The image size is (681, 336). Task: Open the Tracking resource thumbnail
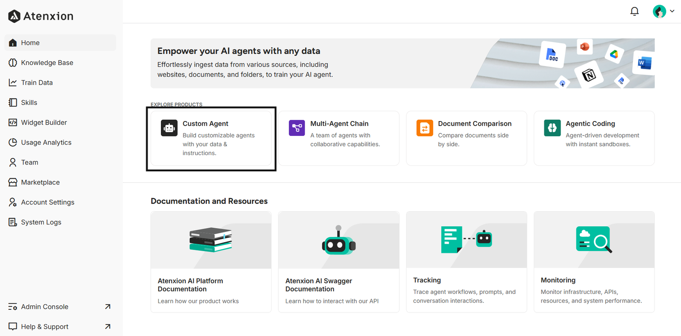[466, 240]
